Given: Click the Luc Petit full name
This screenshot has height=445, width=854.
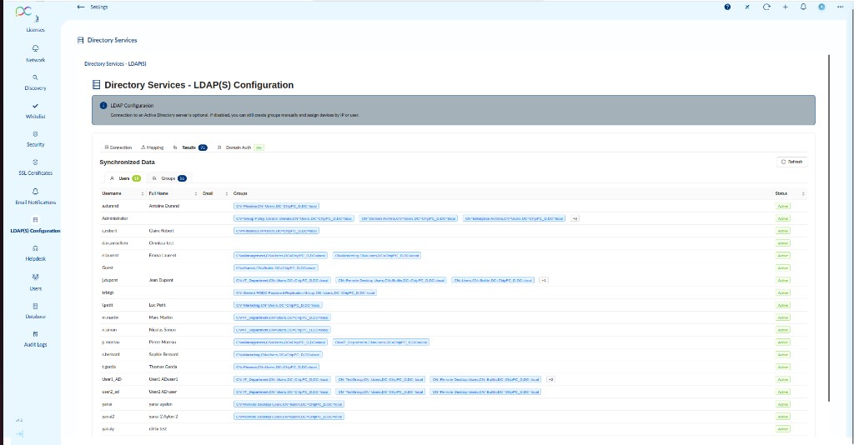Looking at the screenshot, I should [158, 305].
